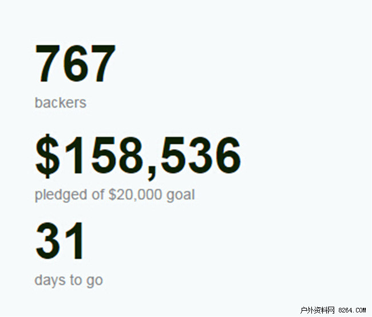This screenshot has width=372, height=317.
Task: Click the digit 3 in 31
Action: 49,242
